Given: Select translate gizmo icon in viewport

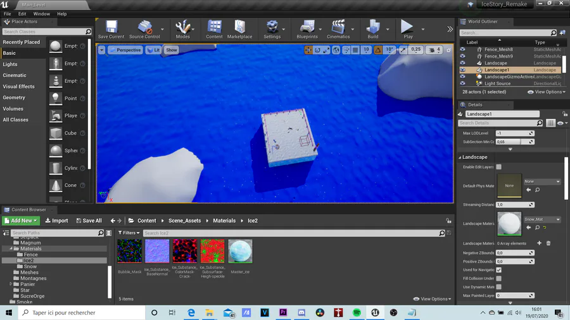Looking at the screenshot, I should [308, 50].
